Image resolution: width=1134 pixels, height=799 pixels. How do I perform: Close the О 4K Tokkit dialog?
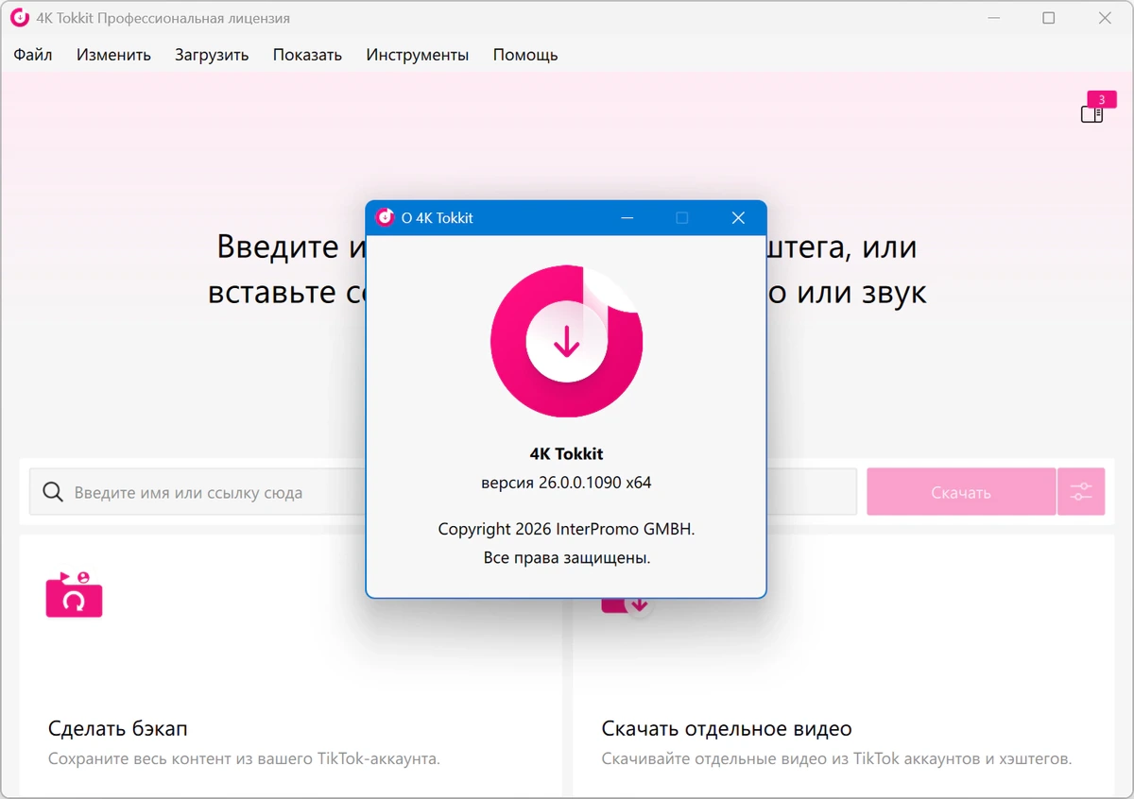pyautogui.click(x=739, y=218)
